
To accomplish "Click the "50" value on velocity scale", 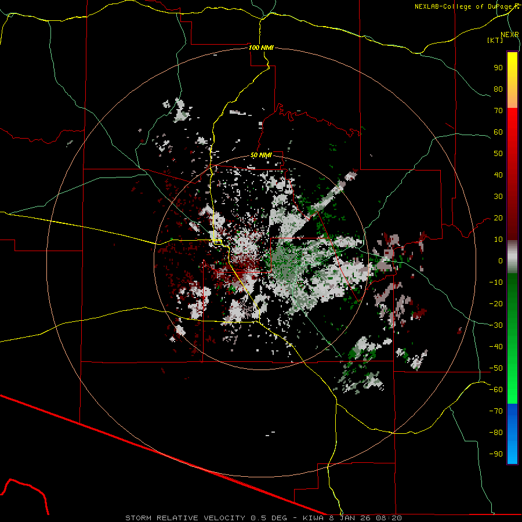I will tap(498, 154).
